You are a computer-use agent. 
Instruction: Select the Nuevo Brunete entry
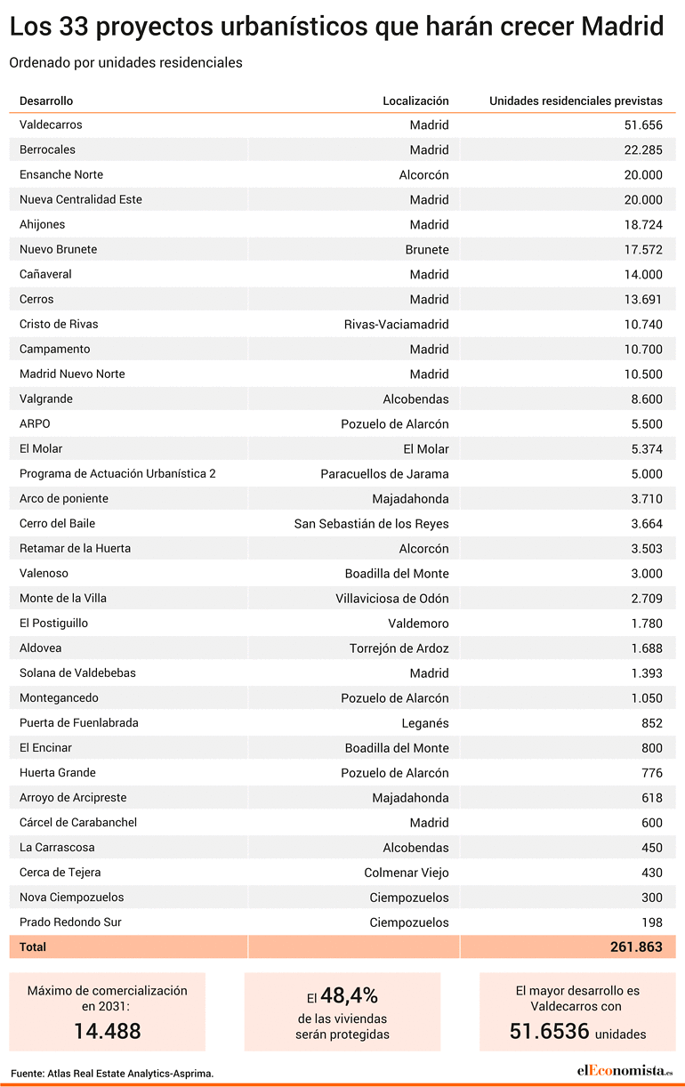point(58,249)
